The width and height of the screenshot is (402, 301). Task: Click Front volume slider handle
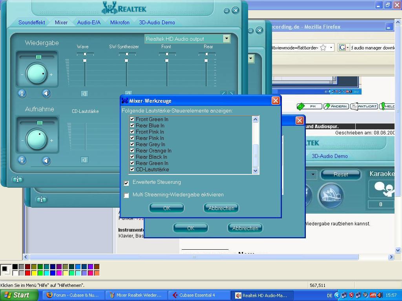pos(167,60)
